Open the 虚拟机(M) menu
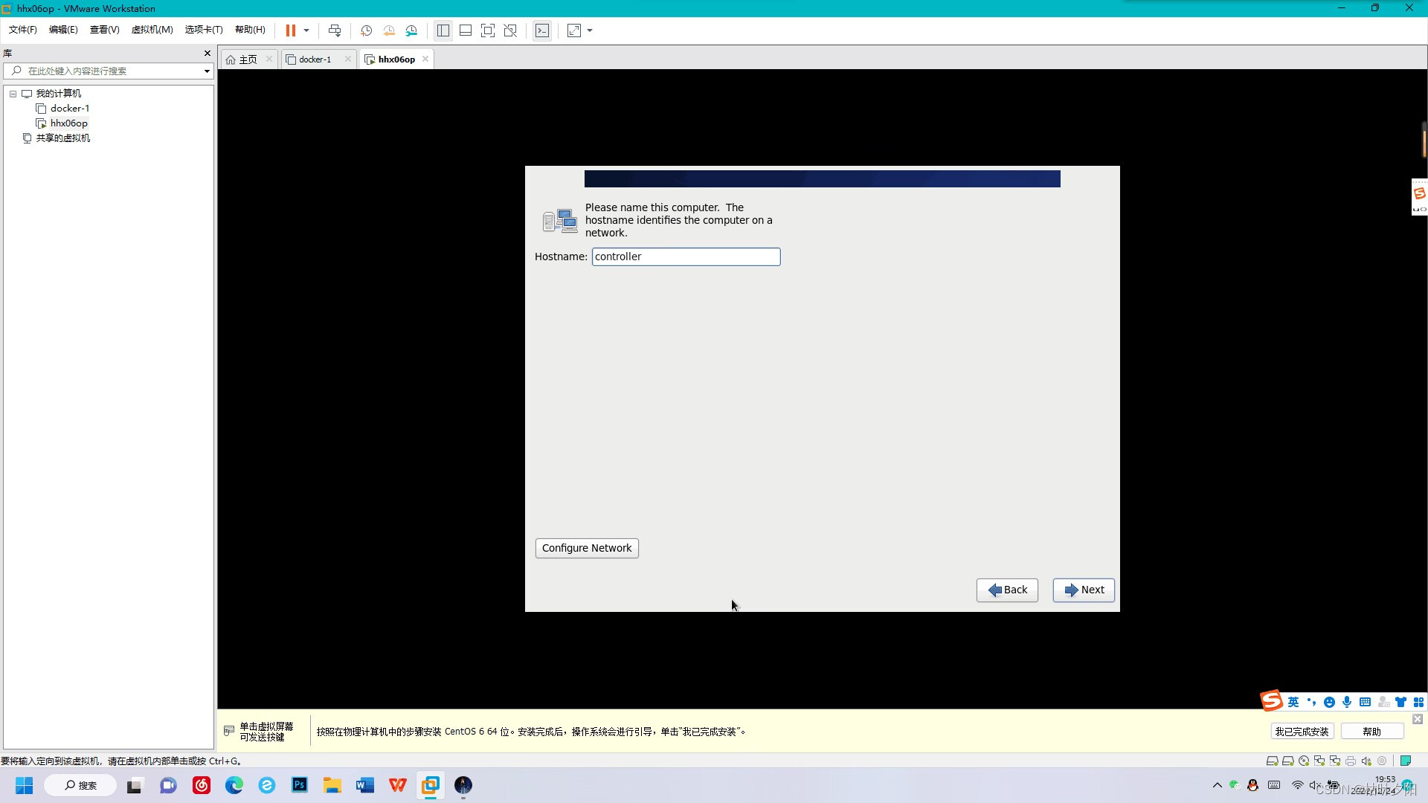 [152, 30]
